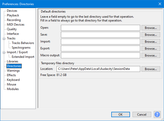The width and height of the screenshot is (164, 121).
Task: Click the Export directory text field
Action: 101,48
